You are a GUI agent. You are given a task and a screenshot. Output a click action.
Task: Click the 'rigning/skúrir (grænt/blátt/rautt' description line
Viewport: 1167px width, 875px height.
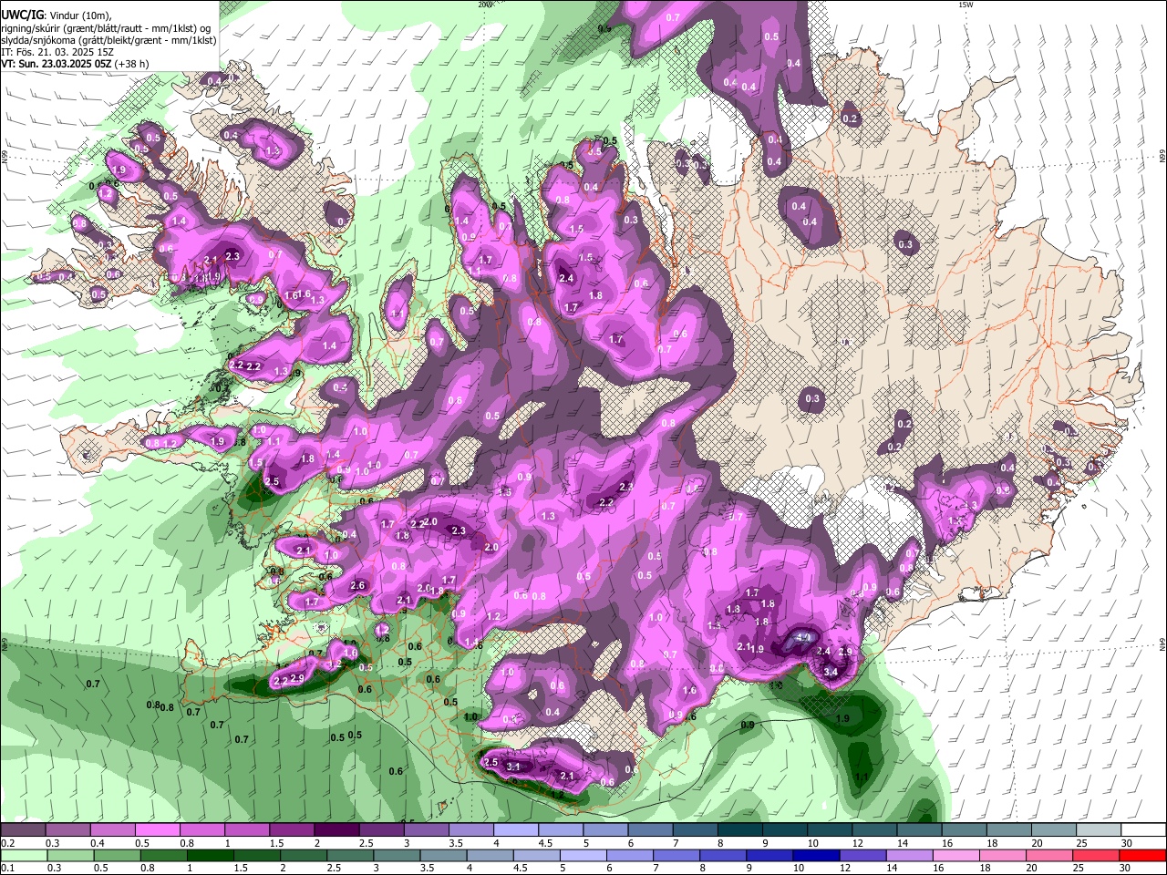[x=108, y=27]
